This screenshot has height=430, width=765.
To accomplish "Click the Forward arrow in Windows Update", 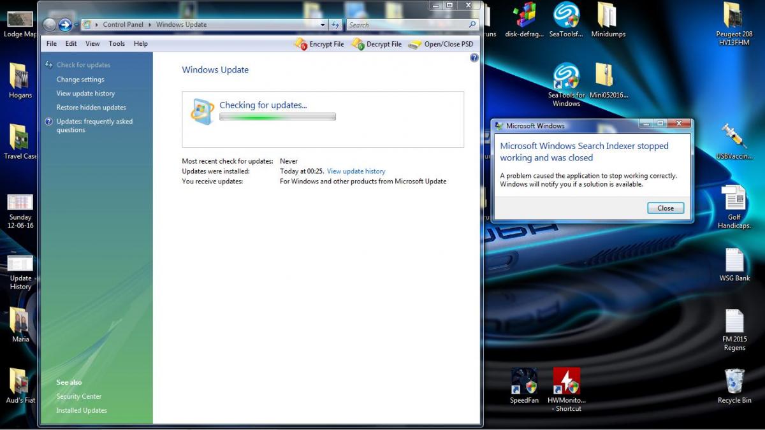I will pos(65,25).
